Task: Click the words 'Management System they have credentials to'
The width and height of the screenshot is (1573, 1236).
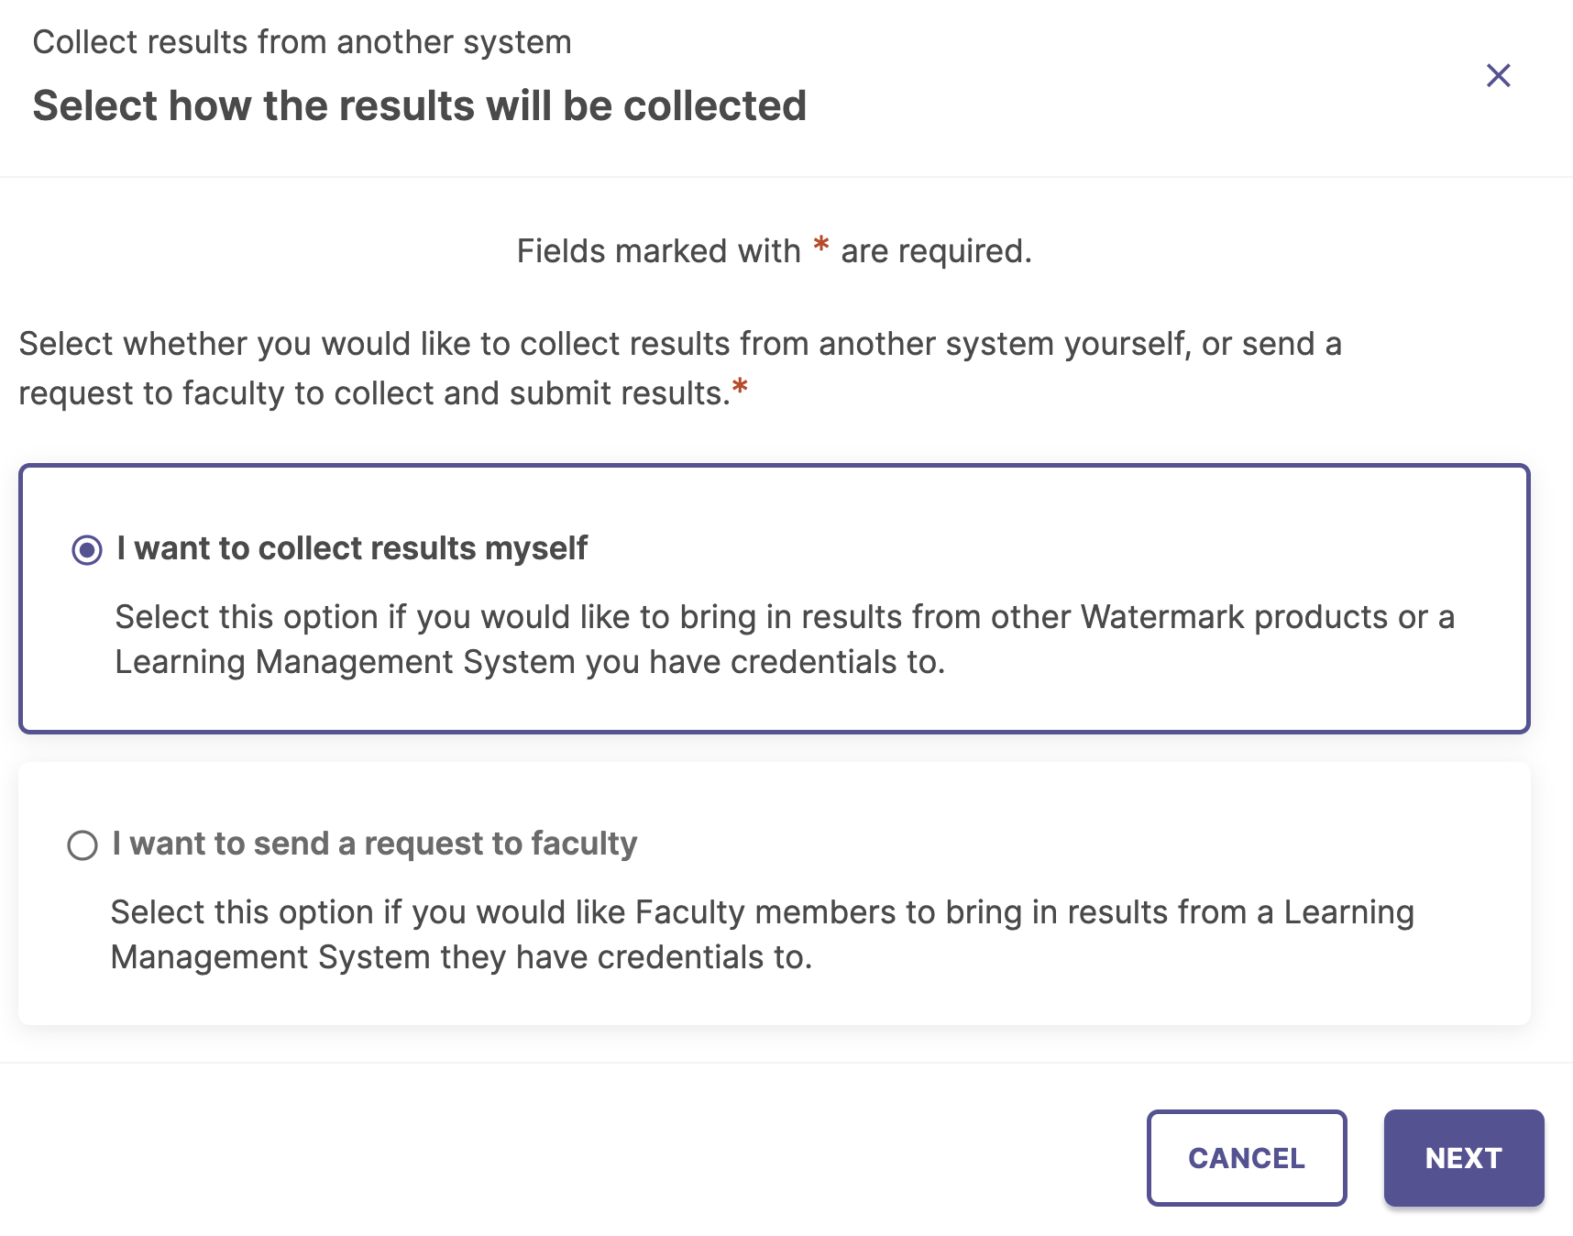Action: point(461,957)
